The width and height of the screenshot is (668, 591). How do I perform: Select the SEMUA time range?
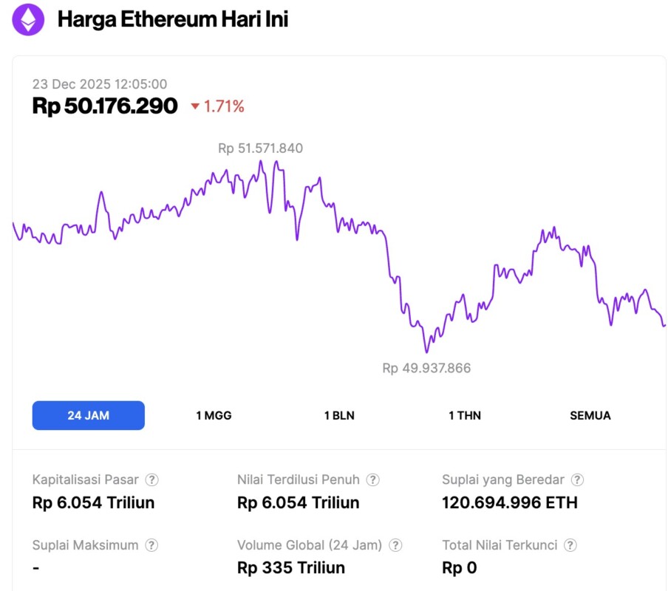590,415
